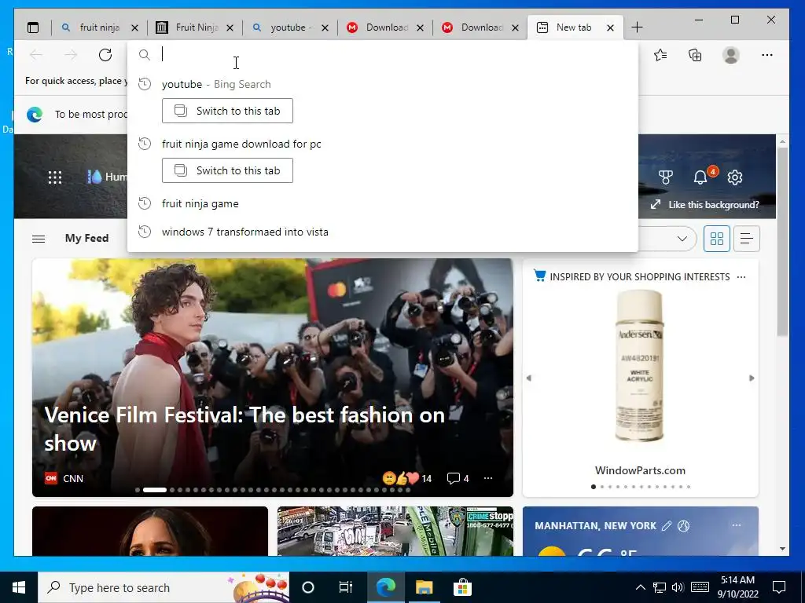805x603 pixels.
Task: Open Task View on the taskbar
Action: pos(346,587)
